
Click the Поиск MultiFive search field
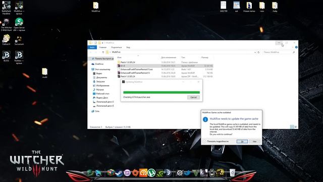[279, 52]
